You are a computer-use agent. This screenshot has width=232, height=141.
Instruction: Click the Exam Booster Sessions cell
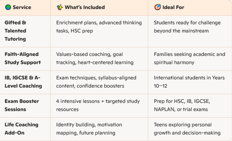25,106
